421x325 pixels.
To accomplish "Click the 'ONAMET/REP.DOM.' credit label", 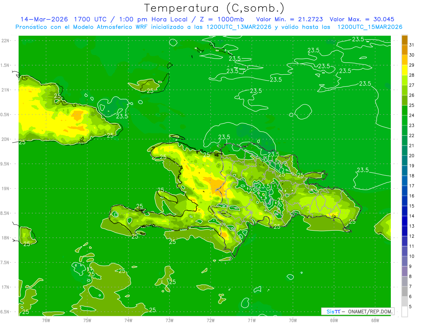I will pos(370,311).
